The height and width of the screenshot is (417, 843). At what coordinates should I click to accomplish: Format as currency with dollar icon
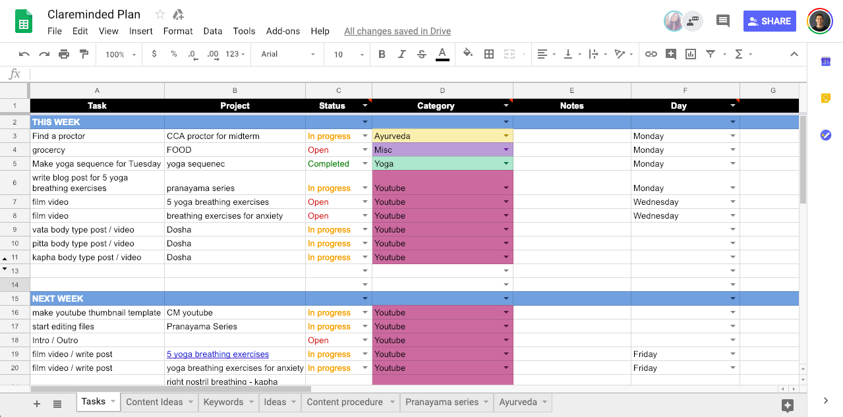pos(154,54)
